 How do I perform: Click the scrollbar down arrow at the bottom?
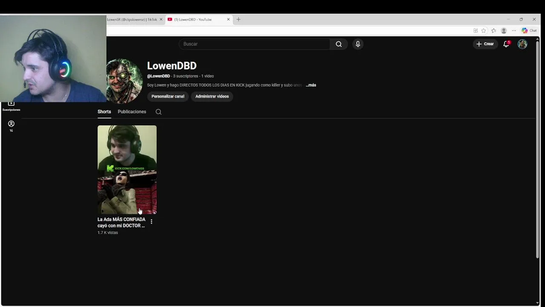[537, 303]
